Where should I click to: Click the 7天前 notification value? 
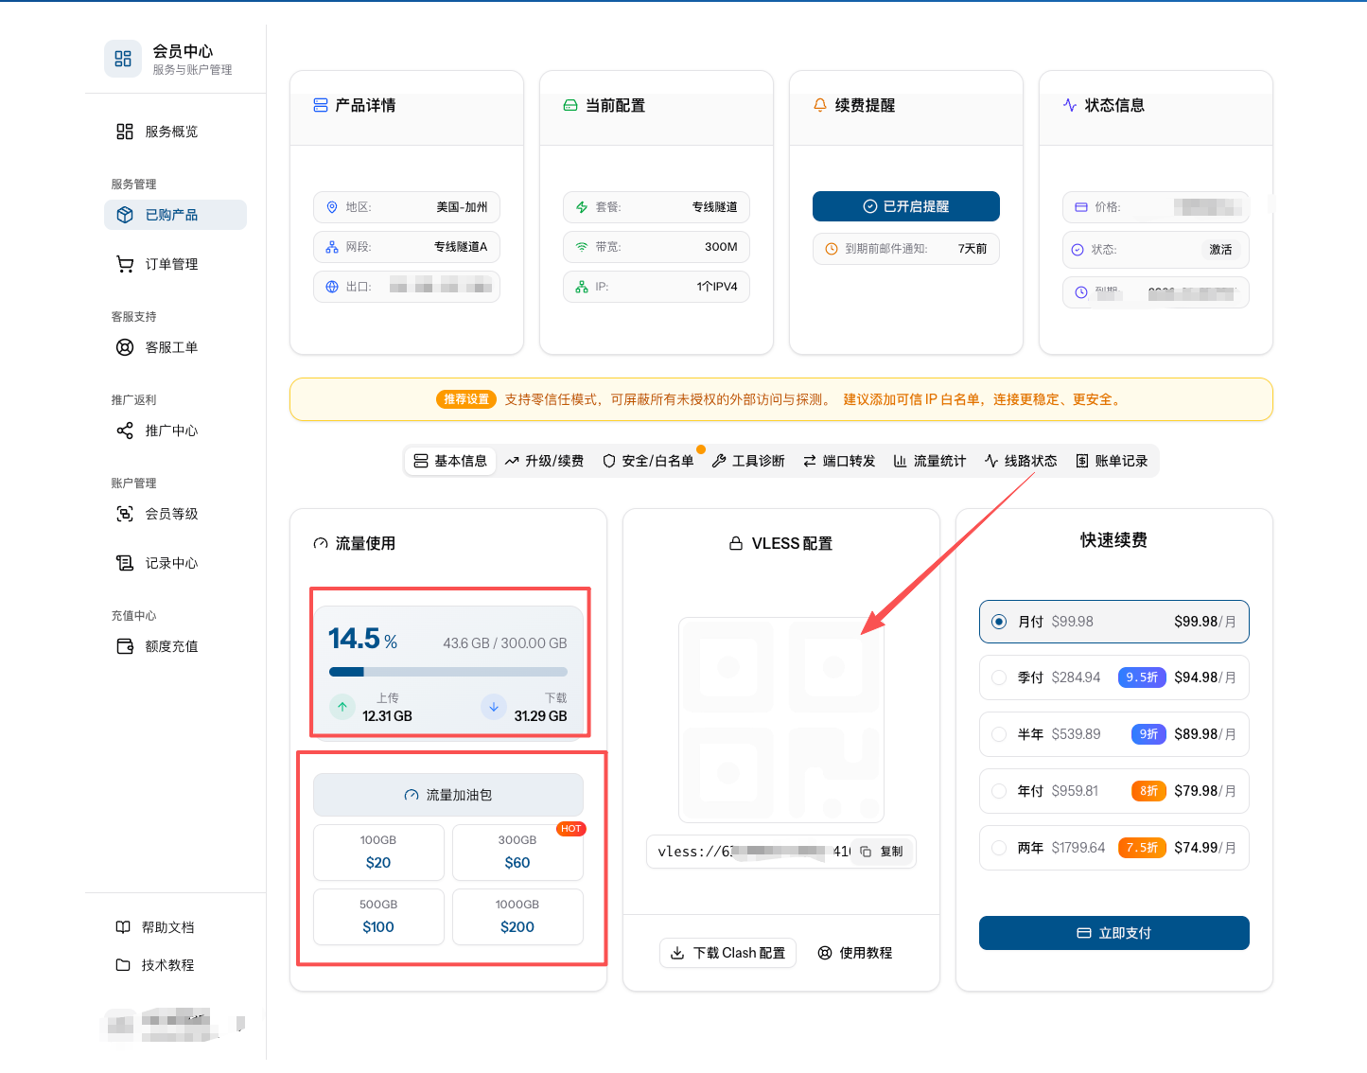point(973,249)
